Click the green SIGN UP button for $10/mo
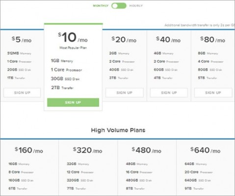 (73, 102)
